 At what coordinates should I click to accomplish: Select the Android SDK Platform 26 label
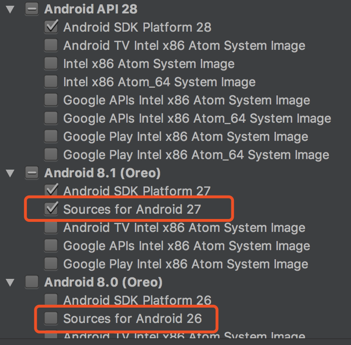(137, 300)
